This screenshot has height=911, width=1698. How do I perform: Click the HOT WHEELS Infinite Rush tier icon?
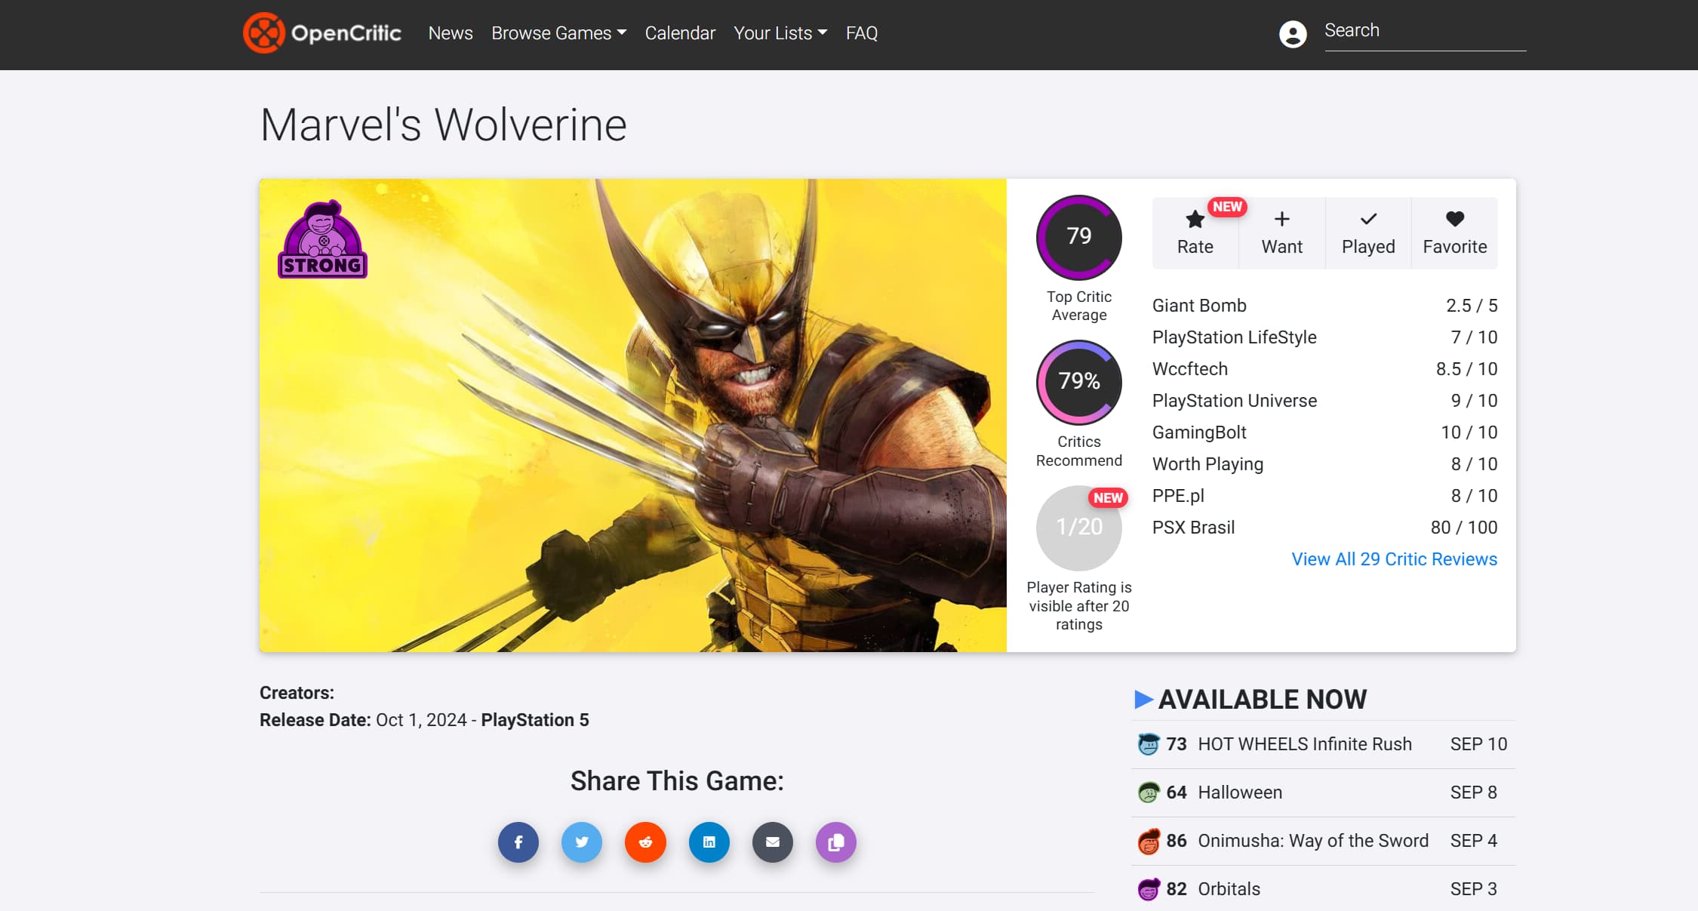(x=1149, y=744)
